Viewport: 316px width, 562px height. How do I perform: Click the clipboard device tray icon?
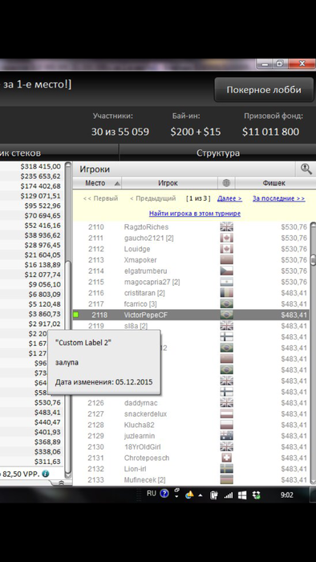214,495
